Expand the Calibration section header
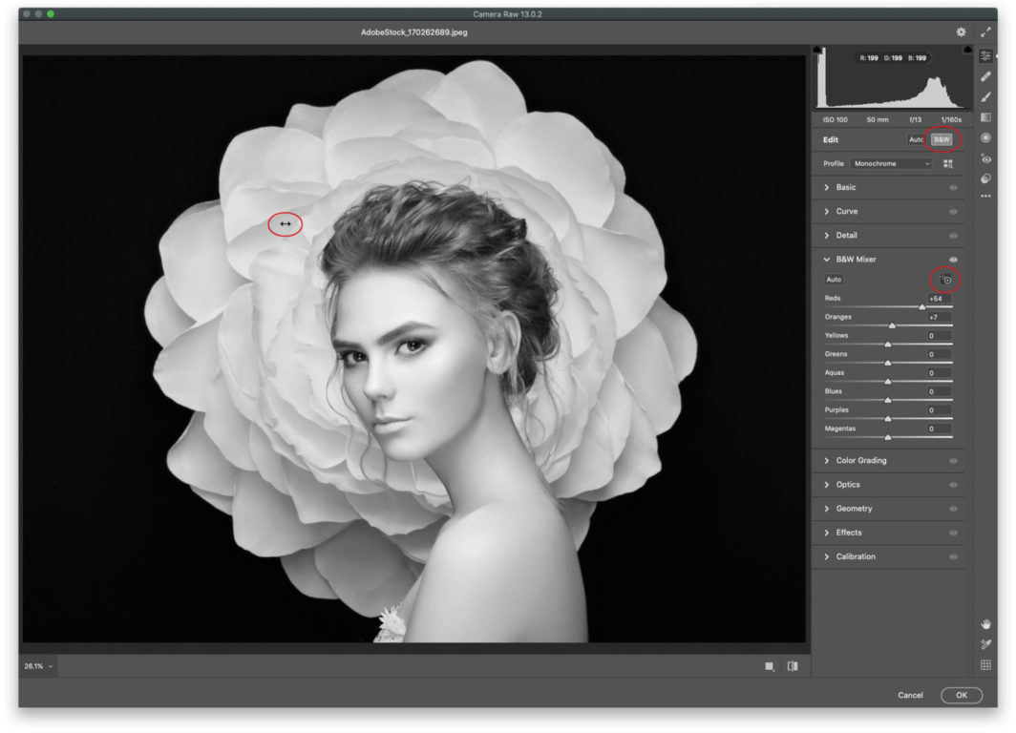This screenshot has width=1016, height=733. [x=855, y=556]
